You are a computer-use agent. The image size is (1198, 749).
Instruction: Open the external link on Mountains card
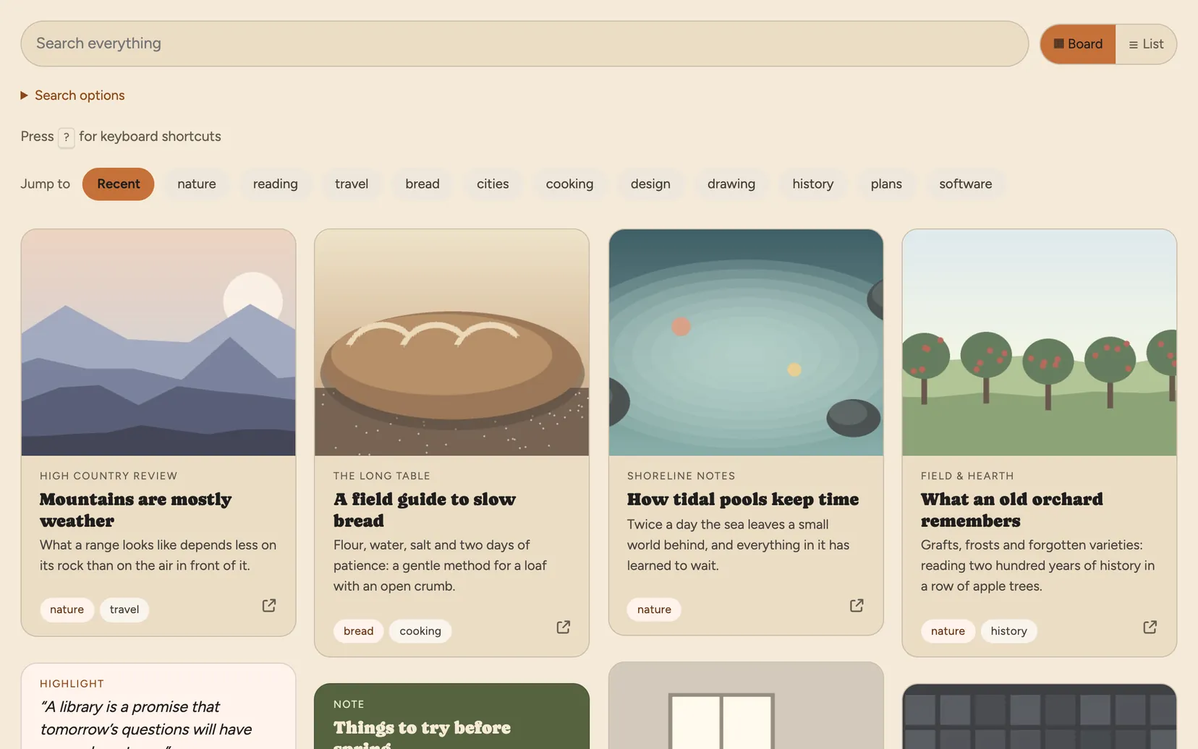tap(269, 606)
